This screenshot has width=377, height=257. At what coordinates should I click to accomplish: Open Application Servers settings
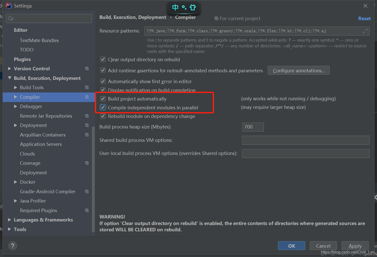pos(41,144)
